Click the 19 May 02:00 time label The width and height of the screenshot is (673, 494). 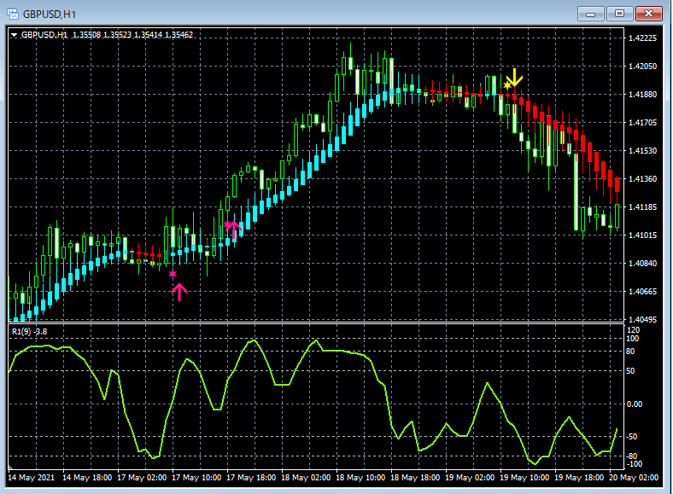point(470,477)
